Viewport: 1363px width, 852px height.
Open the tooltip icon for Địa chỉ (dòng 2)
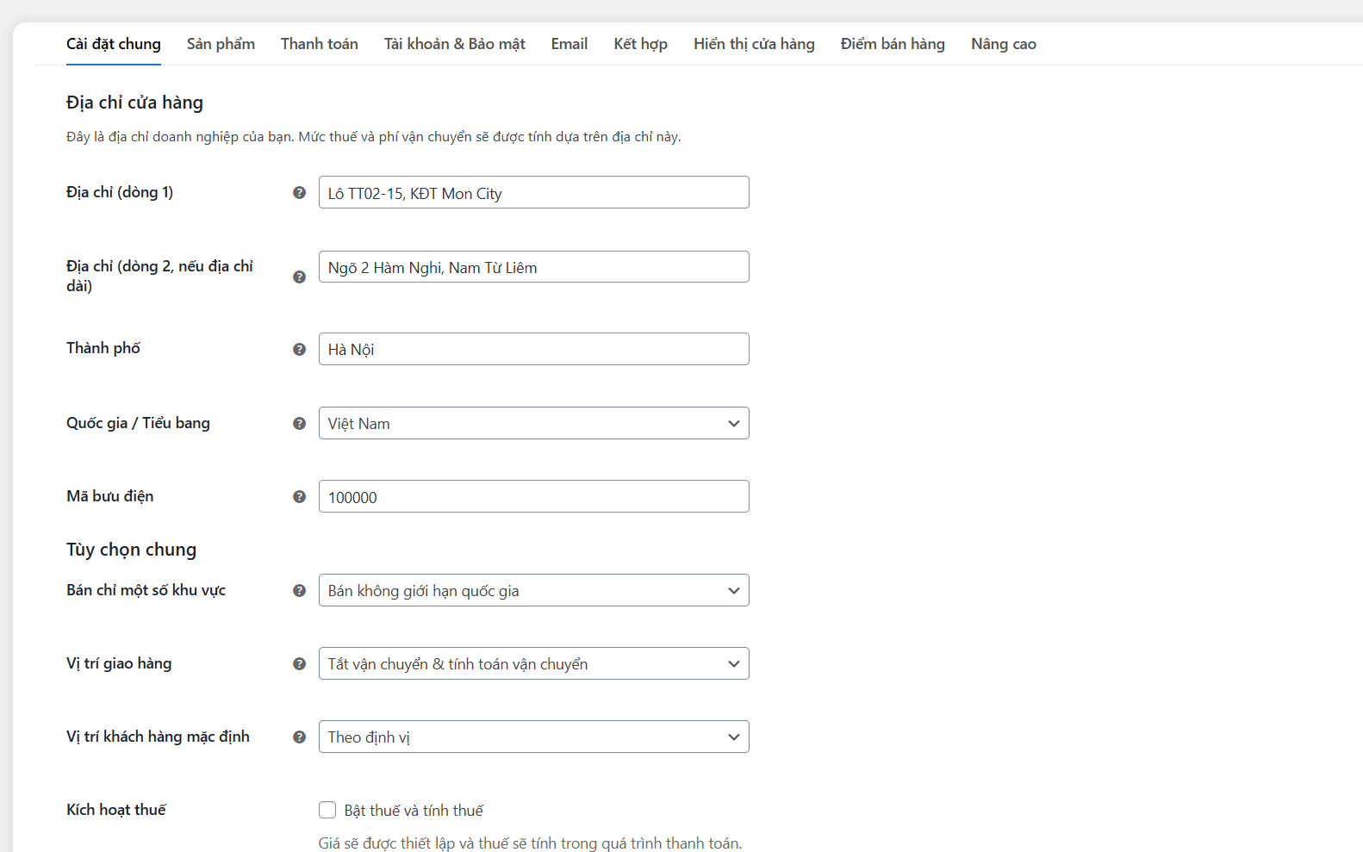pos(299,277)
